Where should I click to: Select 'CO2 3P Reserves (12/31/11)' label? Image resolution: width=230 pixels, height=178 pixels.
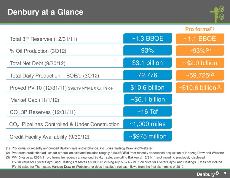click(x=43, y=112)
